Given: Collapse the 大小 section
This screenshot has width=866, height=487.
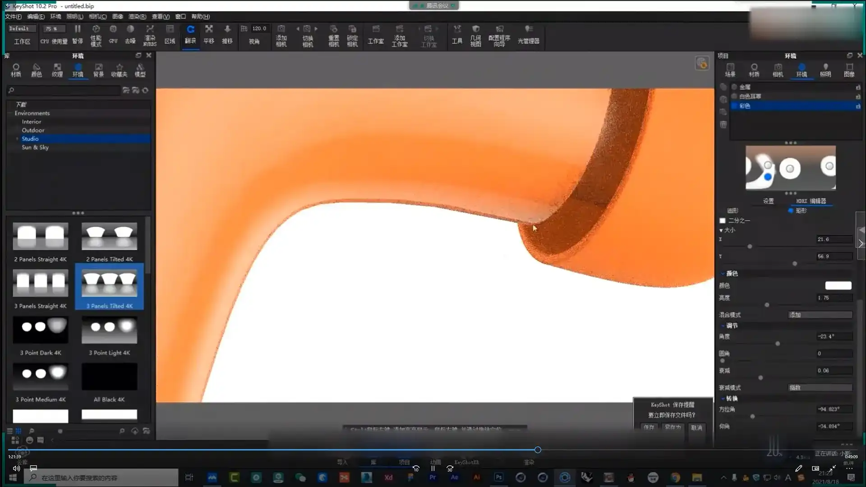Looking at the screenshot, I should pyautogui.click(x=721, y=230).
